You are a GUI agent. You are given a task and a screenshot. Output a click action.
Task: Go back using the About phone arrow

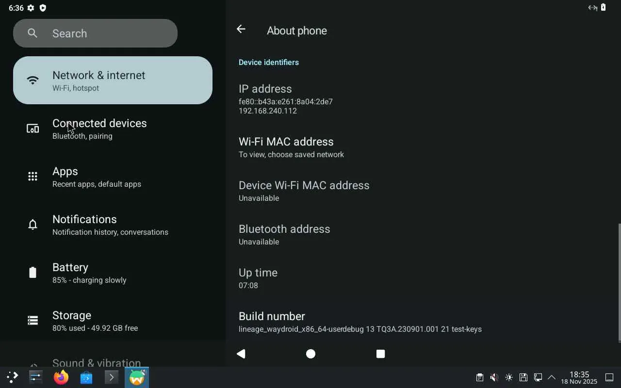click(x=241, y=30)
